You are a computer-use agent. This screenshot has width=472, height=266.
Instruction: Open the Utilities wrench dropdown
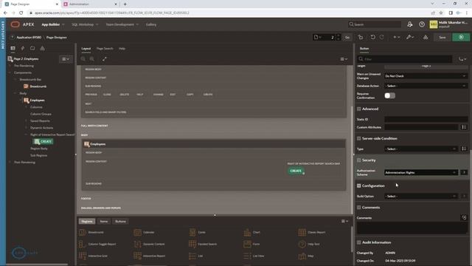(410, 37)
